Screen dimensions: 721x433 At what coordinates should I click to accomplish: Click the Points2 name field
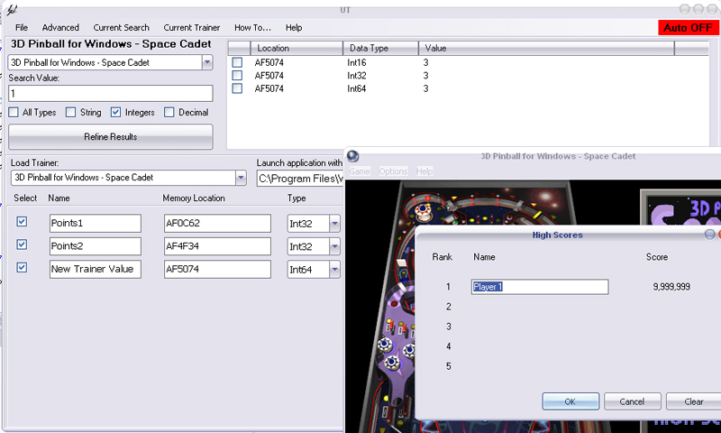click(x=96, y=246)
